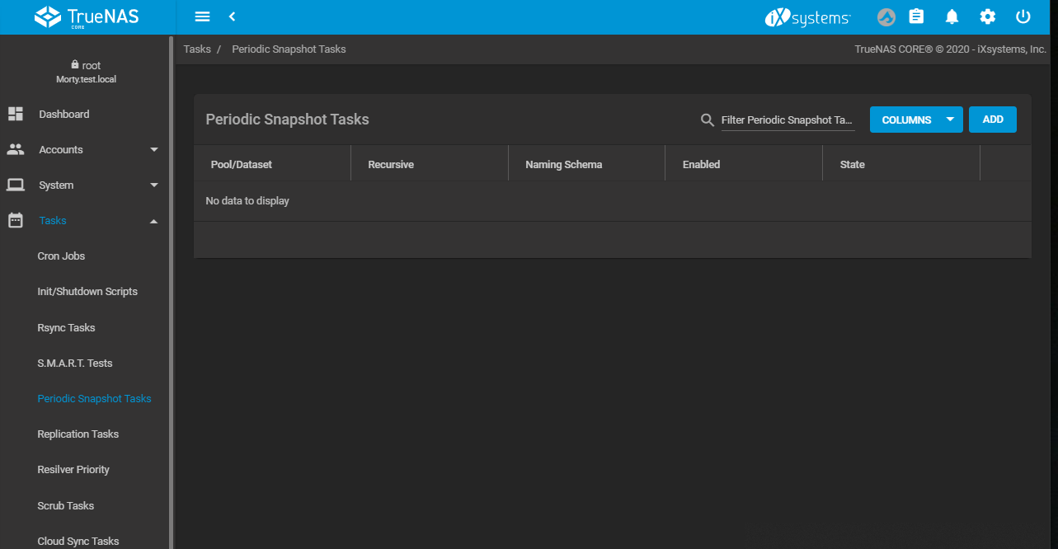Viewport: 1058px width, 549px height.
Task: Open the settings gear icon
Action: (x=987, y=16)
